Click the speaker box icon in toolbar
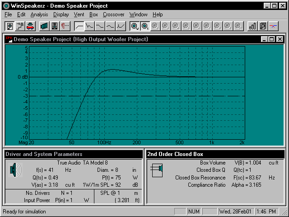Screen dimensions: 289x217 (x=9, y=26)
